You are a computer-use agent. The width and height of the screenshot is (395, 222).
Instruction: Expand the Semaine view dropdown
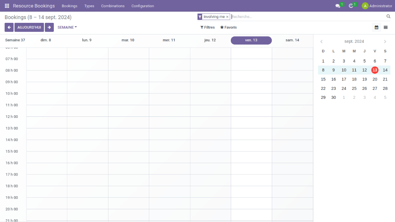coord(67,27)
